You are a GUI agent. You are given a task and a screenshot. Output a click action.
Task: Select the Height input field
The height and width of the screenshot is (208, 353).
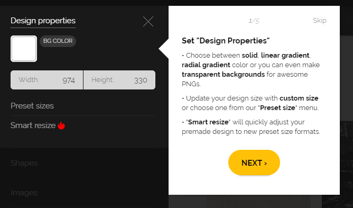pyautogui.click(x=119, y=80)
